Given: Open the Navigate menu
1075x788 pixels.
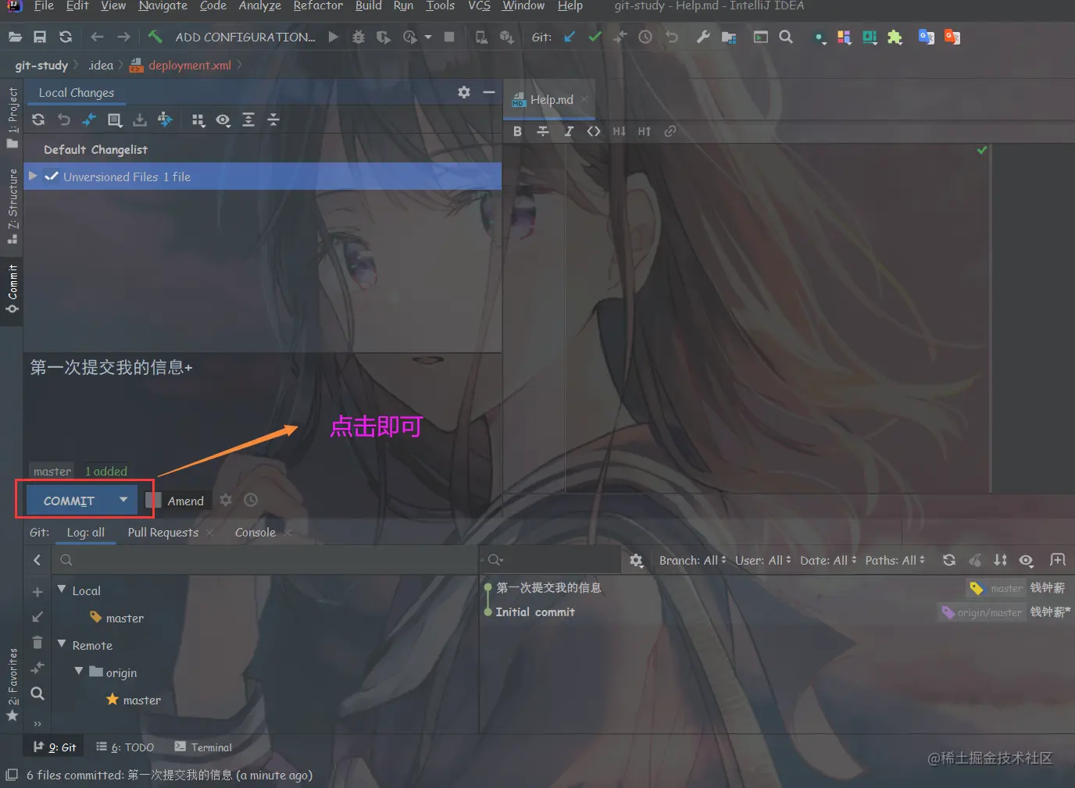Looking at the screenshot, I should 163,6.
